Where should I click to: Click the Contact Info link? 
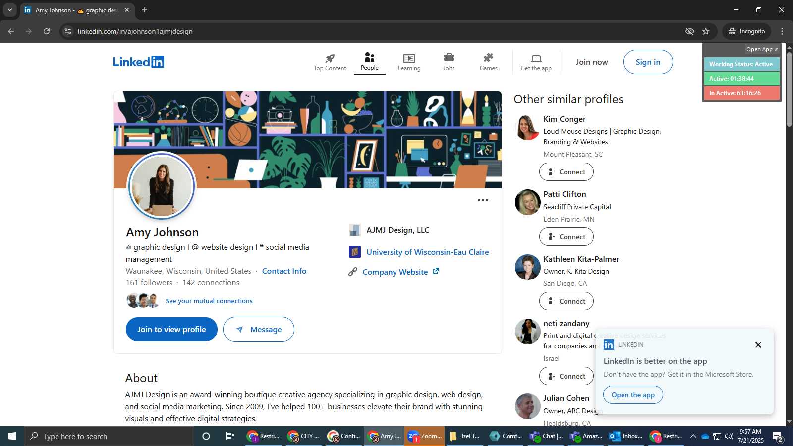pos(284,271)
